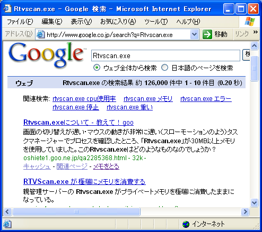This screenshot has height=232, width=262.
Task: Open the ヘルプ(H) menu
Action: (188, 22)
